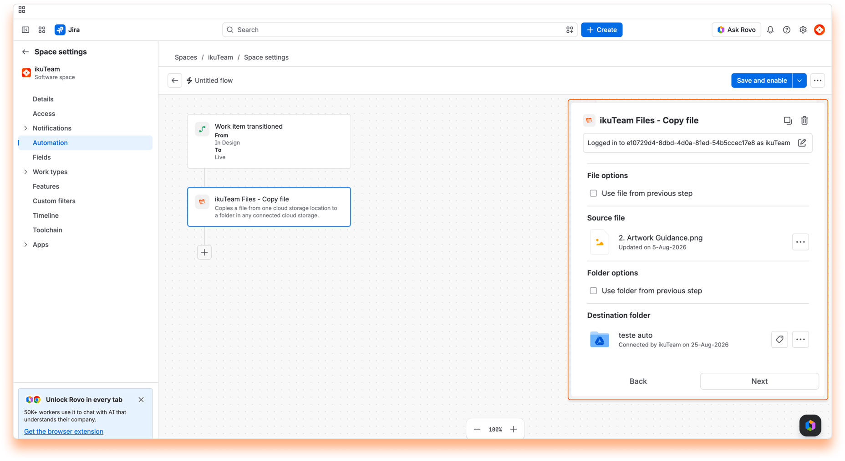Click the Create button
Screen dimensions: 845x461
coord(601,30)
